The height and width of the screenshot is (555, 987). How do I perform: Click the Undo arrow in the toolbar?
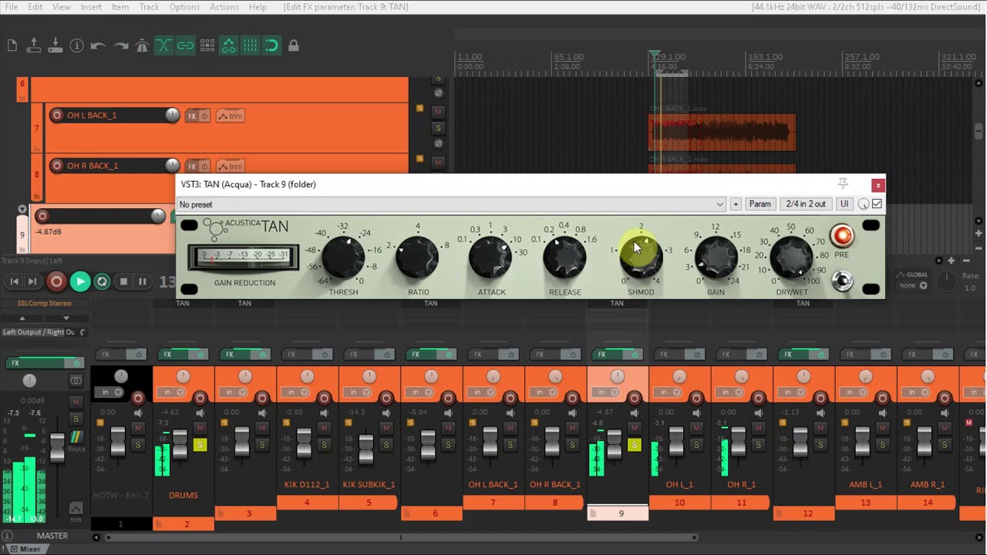pyautogui.click(x=99, y=46)
